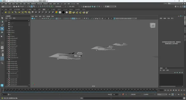Click the black sphere surface shader icon
The height and width of the screenshot is (100, 186).
click(63, 12)
